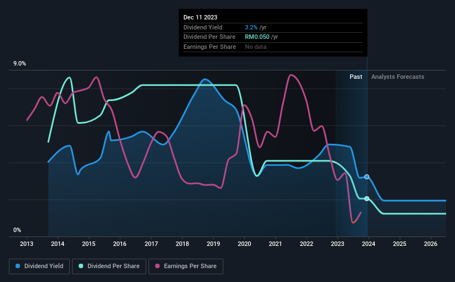Toggle the Dividend Yield legend button
The width and height of the screenshot is (455, 282).
[x=39, y=266]
